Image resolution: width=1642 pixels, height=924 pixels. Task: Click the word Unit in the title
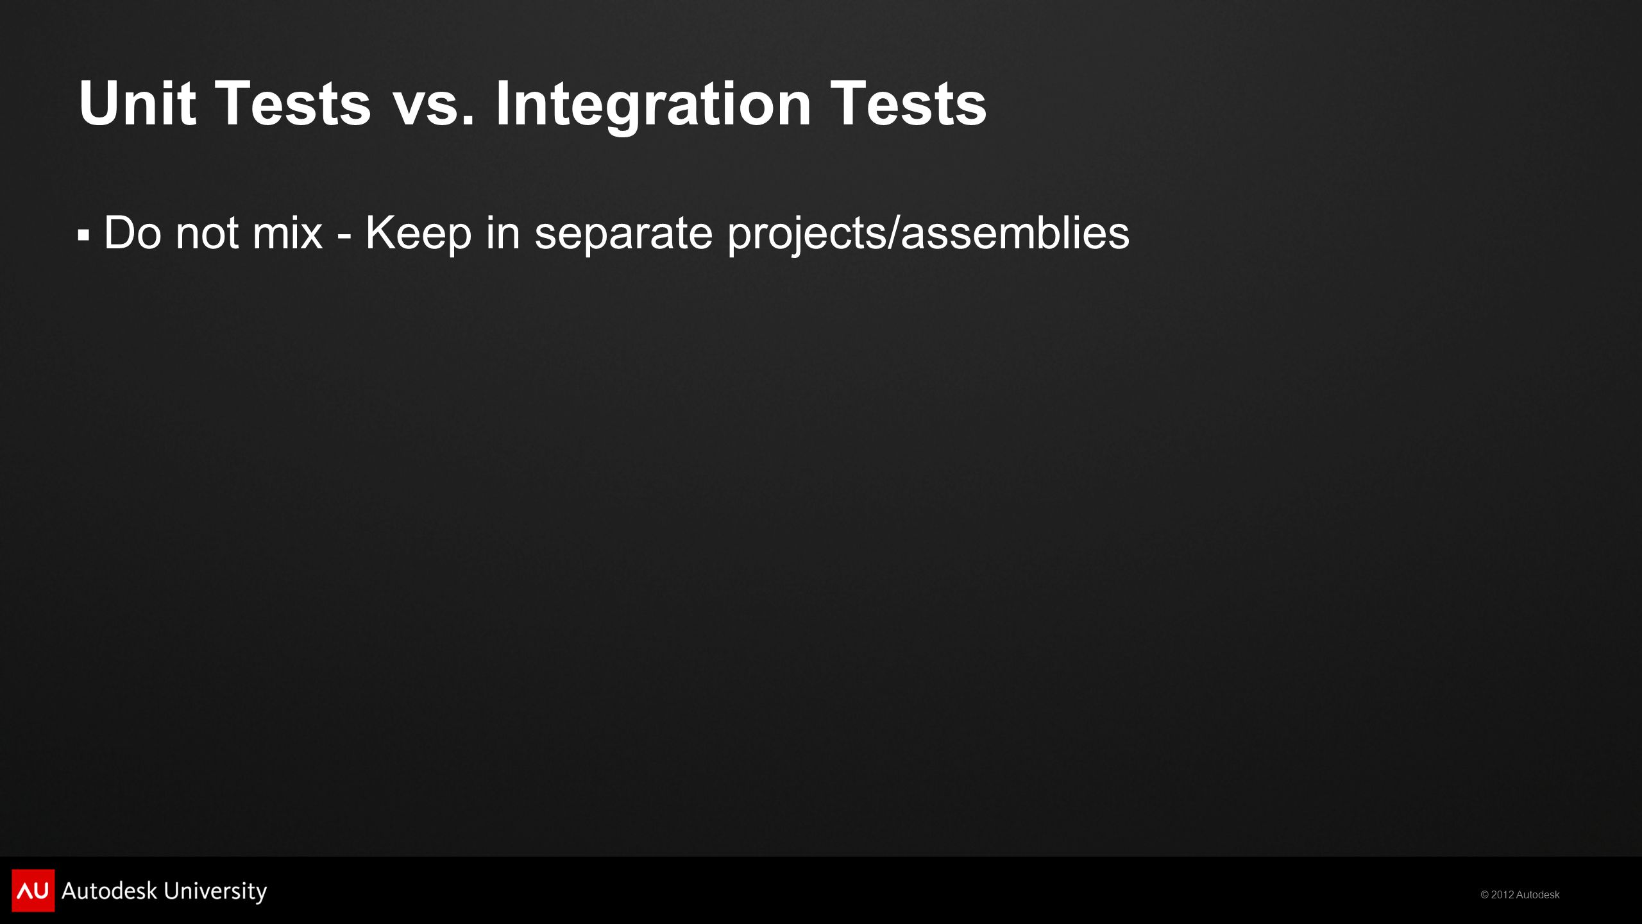[137, 103]
